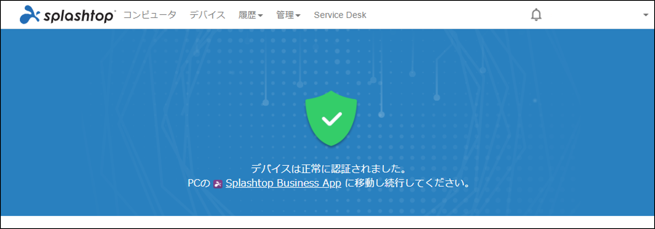This screenshot has width=655, height=229.
Task: Click the text に移動し続行してください。
Action: pyautogui.click(x=408, y=183)
